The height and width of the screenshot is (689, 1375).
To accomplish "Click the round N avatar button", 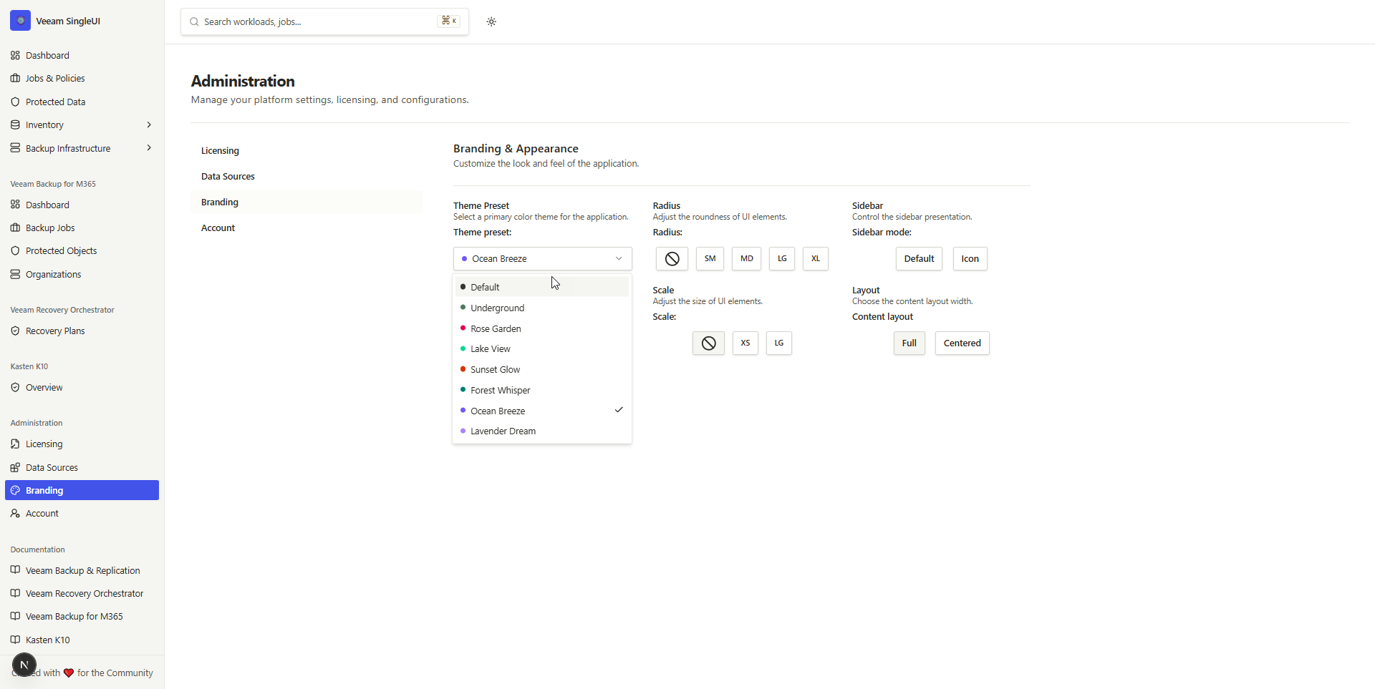I will click(24, 665).
